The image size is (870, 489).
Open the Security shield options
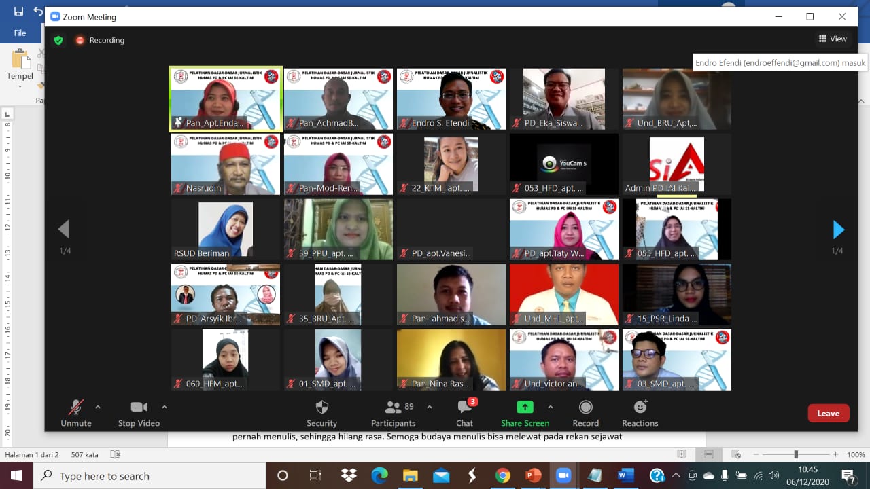pos(321,413)
